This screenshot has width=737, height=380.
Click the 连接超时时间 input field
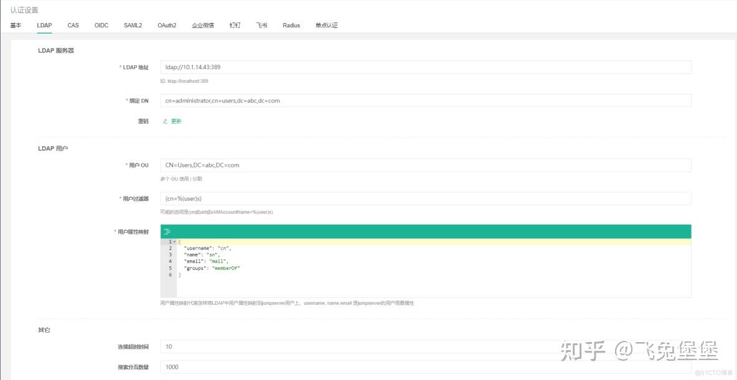click(x=426, y=346)
